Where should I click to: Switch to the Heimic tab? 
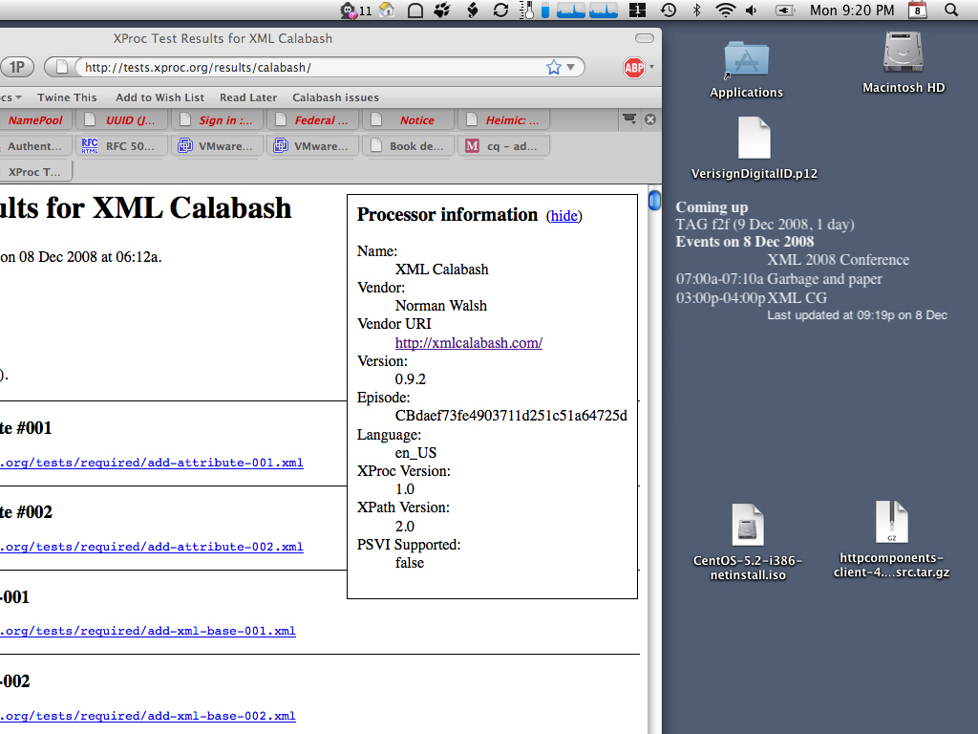pos(503,120)
